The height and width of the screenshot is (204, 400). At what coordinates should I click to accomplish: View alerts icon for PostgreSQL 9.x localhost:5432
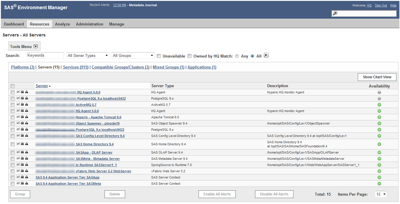point(26,98)
